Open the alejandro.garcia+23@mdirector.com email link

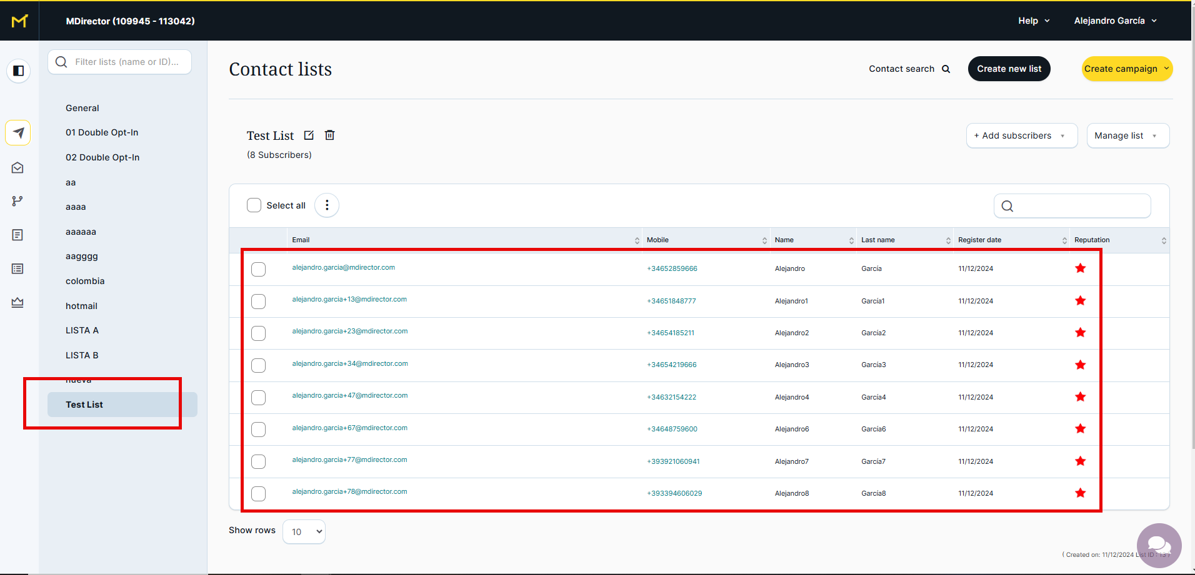pyautogui.click(x=349, y=332)
